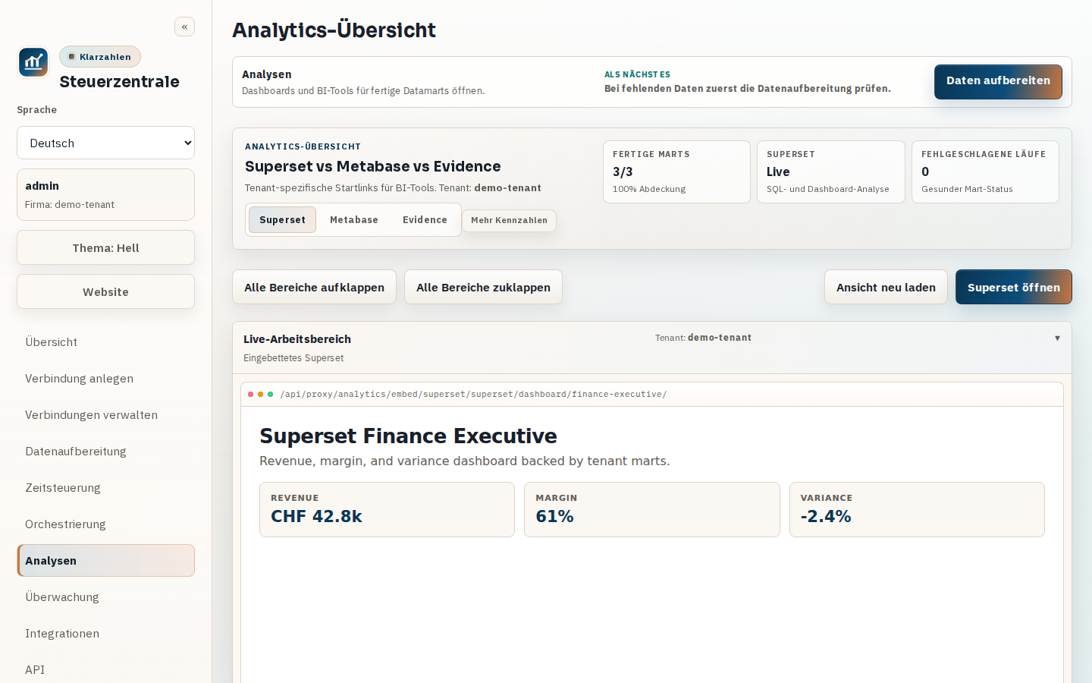Open API menu item
Image resolution: width=1092 pixels, height=683 pixels.
pyautogui.click(x=105, y=669)
